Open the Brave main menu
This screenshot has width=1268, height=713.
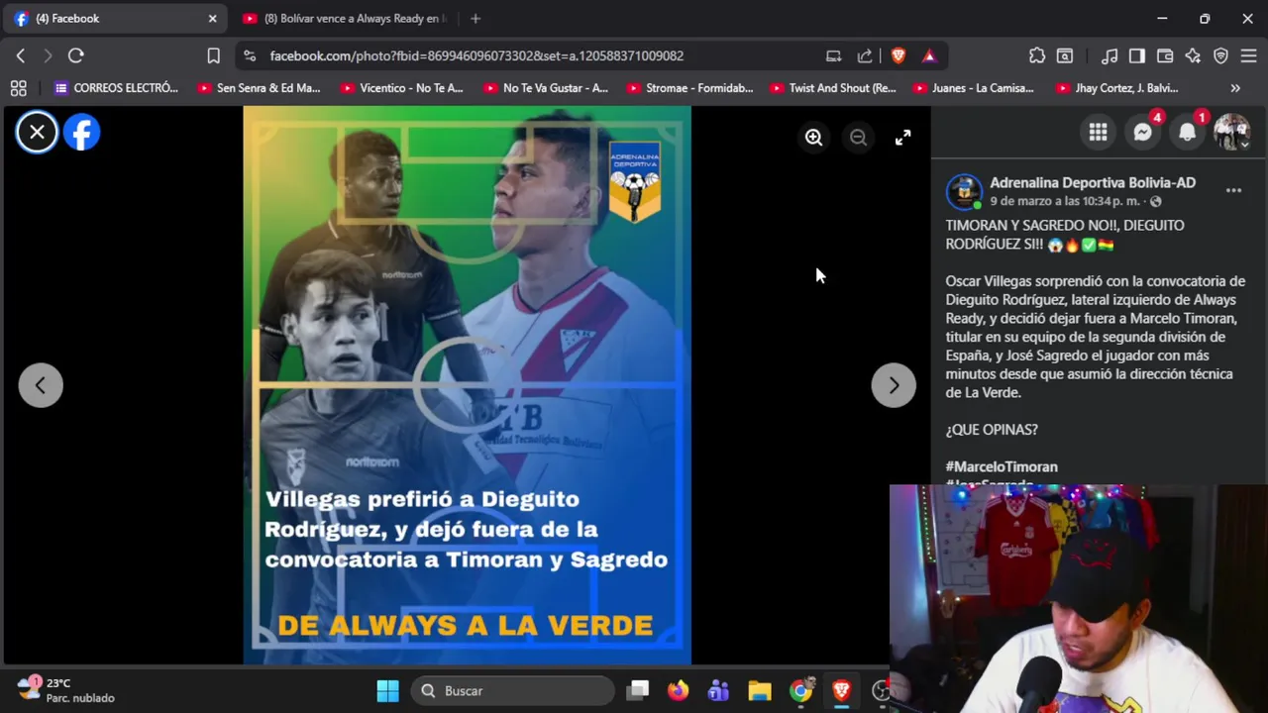pyautogui.click(x=1248, y=55)
